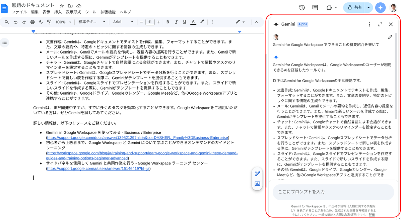The image size is (402, 221).
Task: Show the document outline
Action: [5, 42]
